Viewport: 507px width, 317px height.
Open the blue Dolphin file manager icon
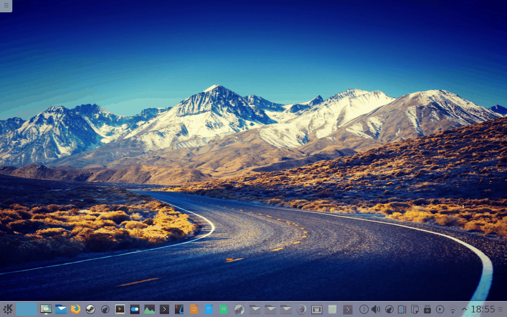(x=61, y=309)
